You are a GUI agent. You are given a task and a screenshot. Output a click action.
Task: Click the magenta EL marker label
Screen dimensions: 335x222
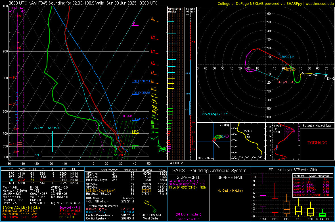click(x=135, y=24)
